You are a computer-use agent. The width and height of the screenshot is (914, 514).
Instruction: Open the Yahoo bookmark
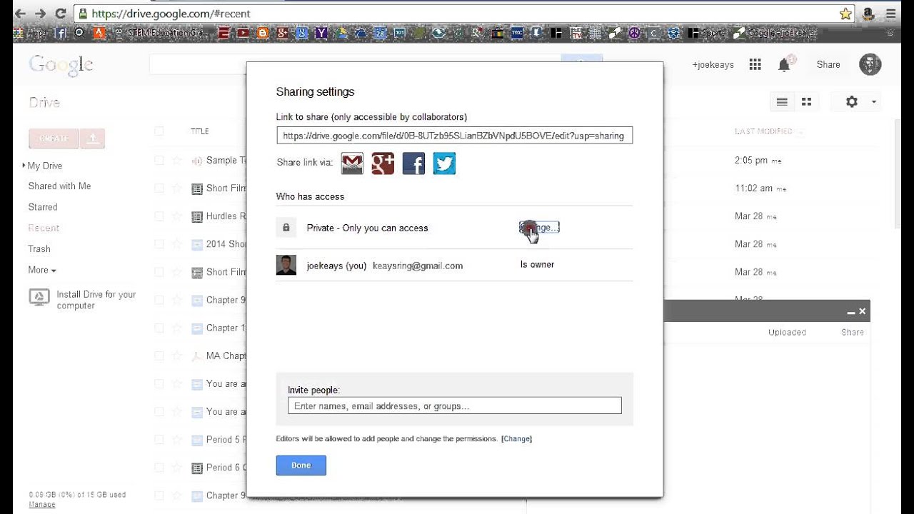[x=321, y=33]
